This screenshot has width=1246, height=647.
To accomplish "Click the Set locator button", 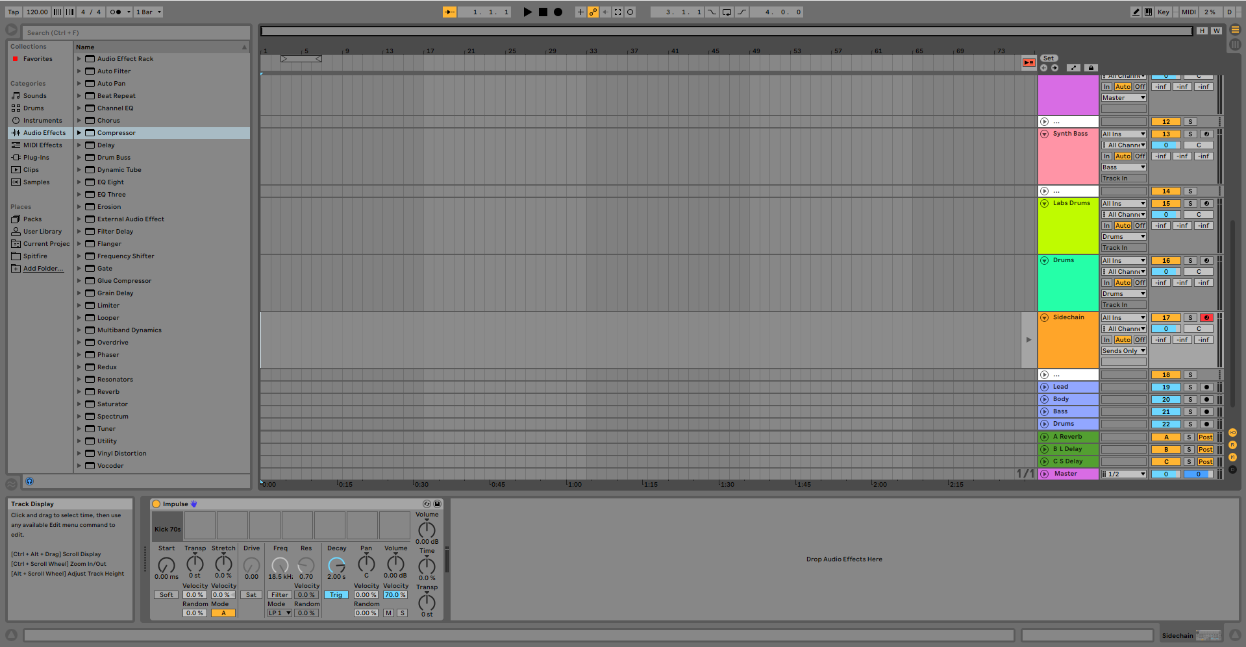I will click(1049, 58).
